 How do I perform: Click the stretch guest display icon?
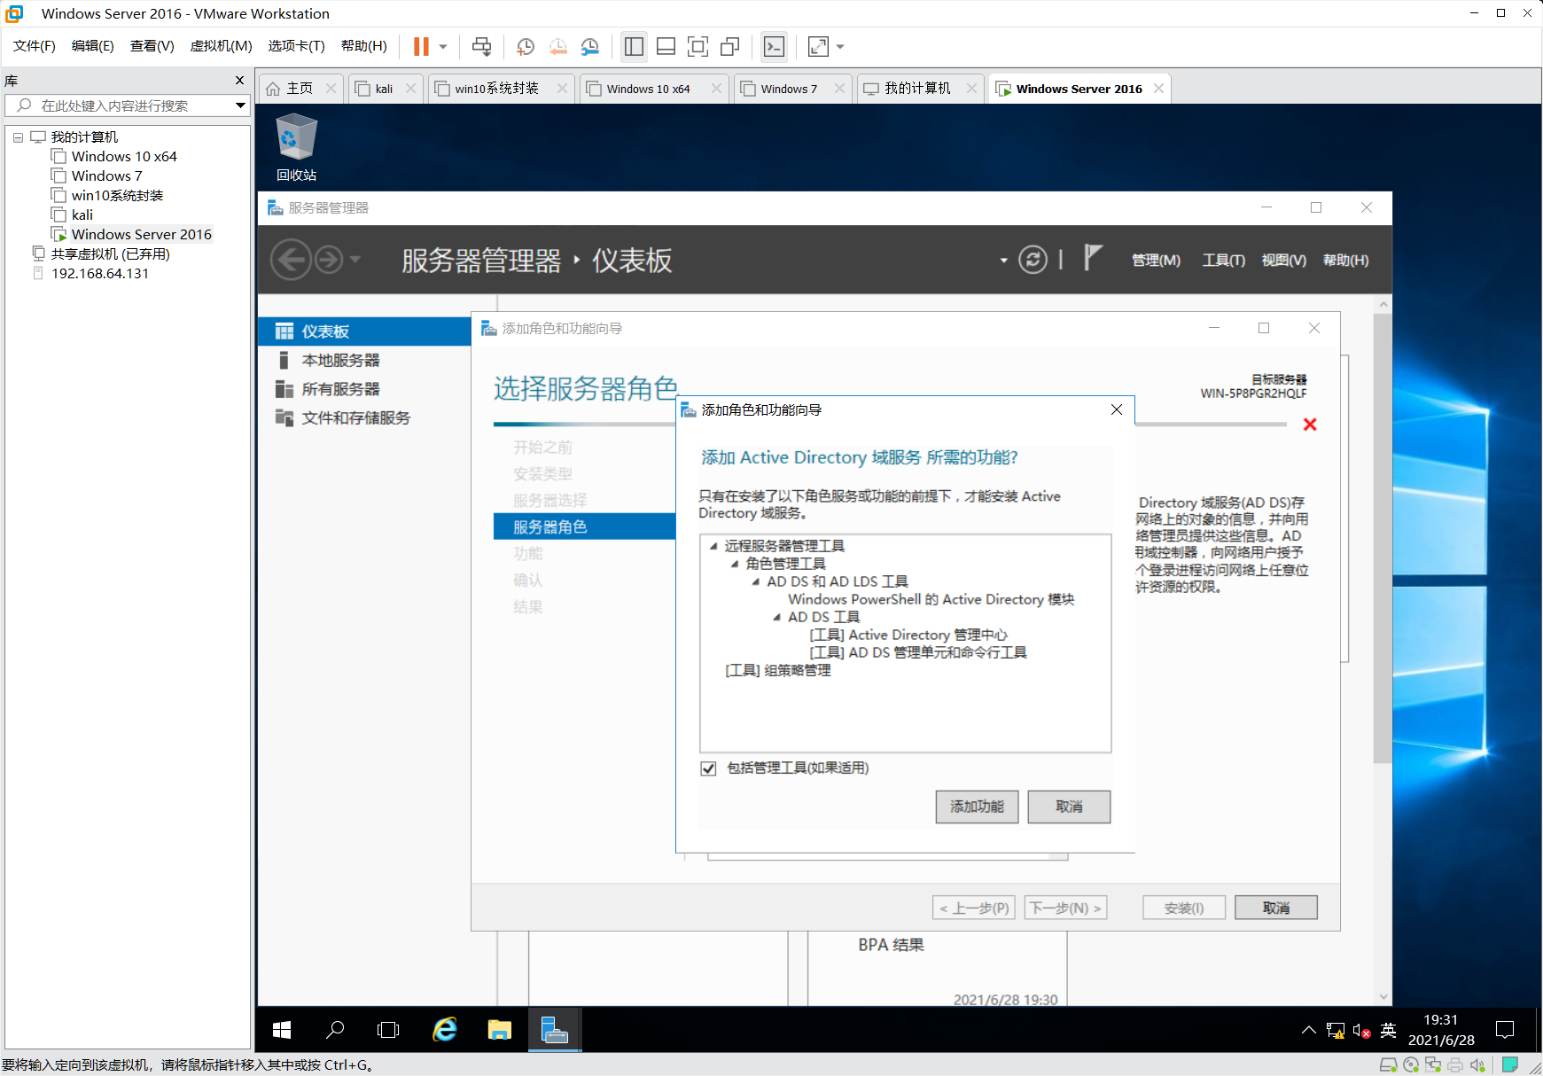[x=818, y=46]
